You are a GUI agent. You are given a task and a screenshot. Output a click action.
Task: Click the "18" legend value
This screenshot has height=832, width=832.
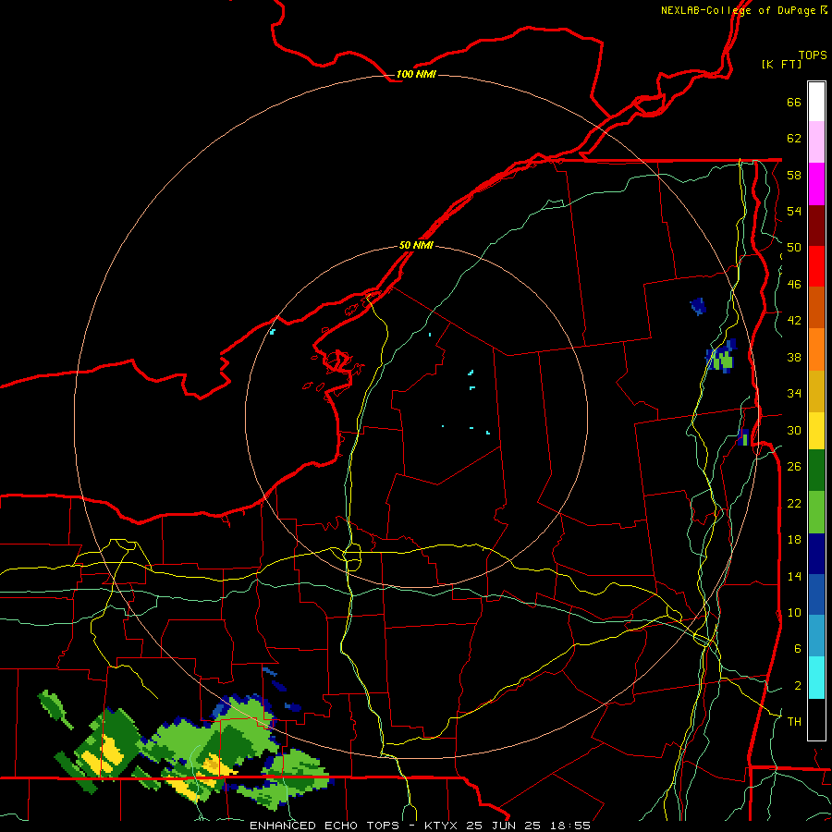click(794, 540)
